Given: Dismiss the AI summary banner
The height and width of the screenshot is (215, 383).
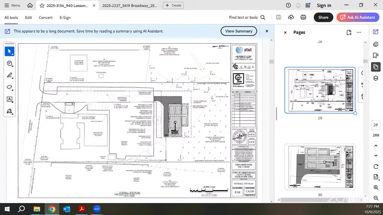Looking at the screenshot, I should (x=267, y=31).
